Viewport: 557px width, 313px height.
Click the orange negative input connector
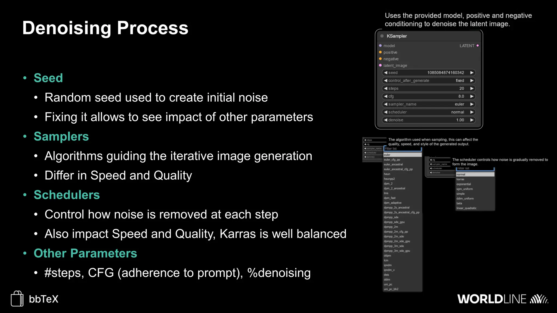coord(380,59)
